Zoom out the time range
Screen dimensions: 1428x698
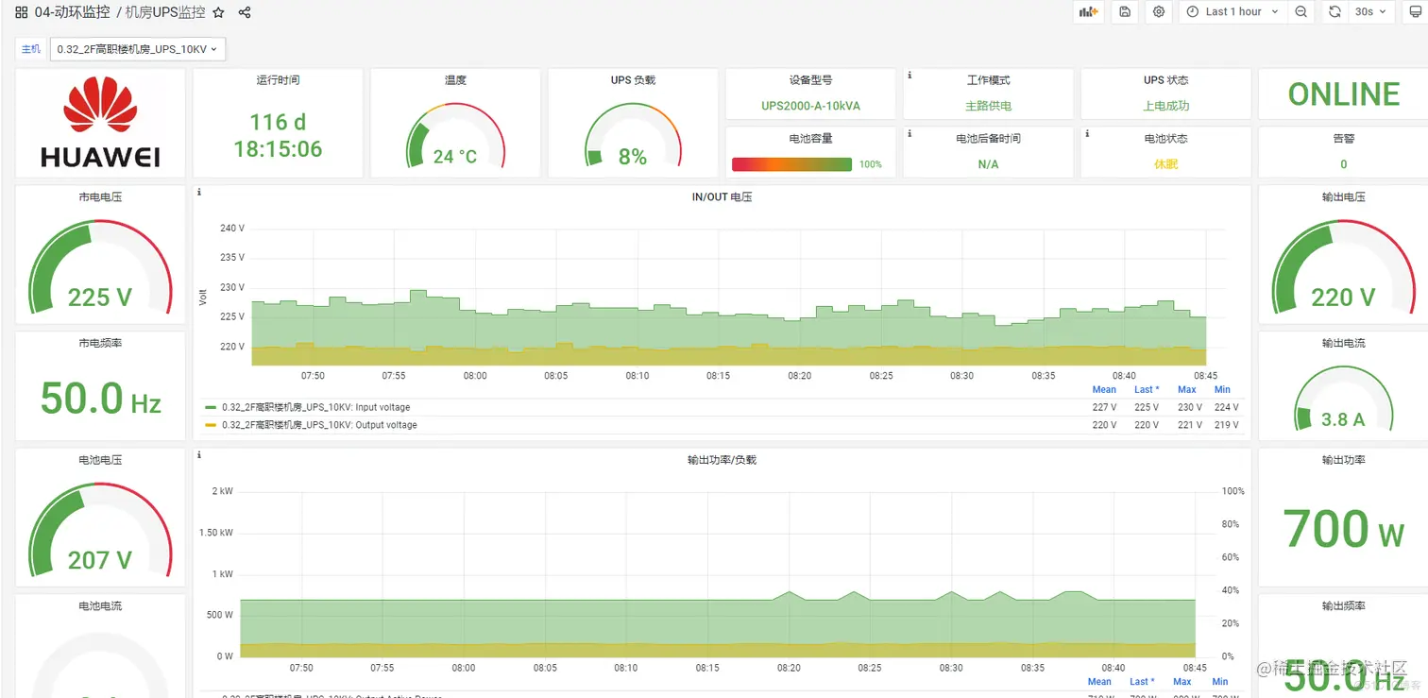click(x=1301, y=11)
